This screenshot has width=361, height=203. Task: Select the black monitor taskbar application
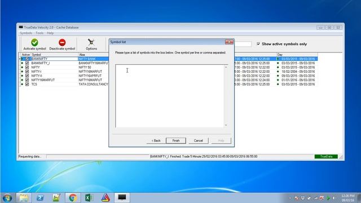pos(122,197)
